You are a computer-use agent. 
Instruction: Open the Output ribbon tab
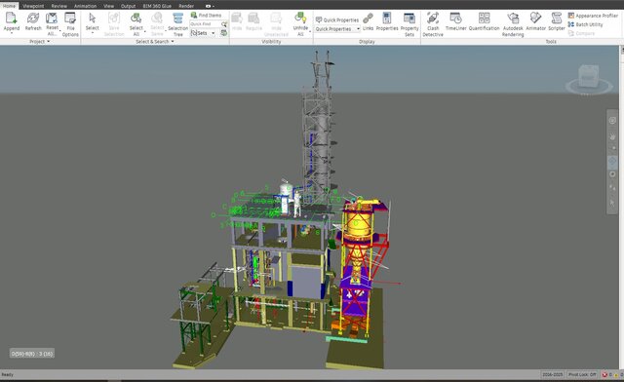pos(128,6)
